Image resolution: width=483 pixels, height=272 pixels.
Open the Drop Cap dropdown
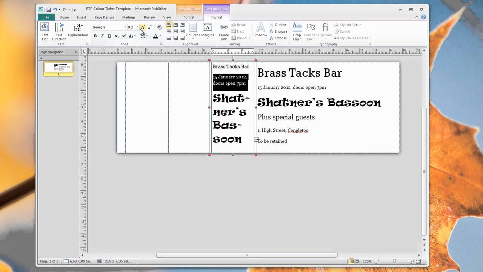(x=297, y=32)
